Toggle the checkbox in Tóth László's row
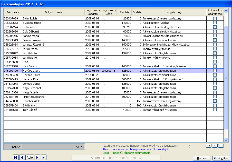 215,110
